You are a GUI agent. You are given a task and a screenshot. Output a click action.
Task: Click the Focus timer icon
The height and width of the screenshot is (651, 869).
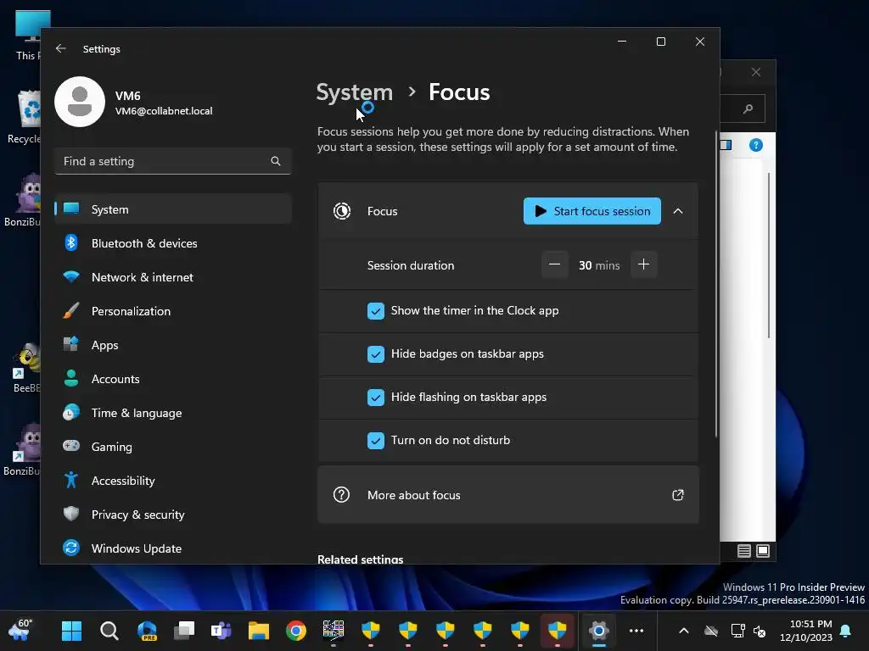pos(342,211)
